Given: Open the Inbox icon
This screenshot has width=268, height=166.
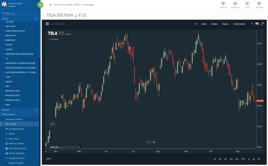Looking at the screenshot, I should 247,3.
